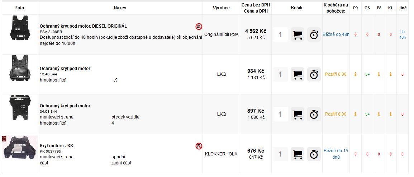Click no-return icon on Kryt motoru - KK row
Image resolution: width=414 pixels, height=177 pixels.
[199, 146]
